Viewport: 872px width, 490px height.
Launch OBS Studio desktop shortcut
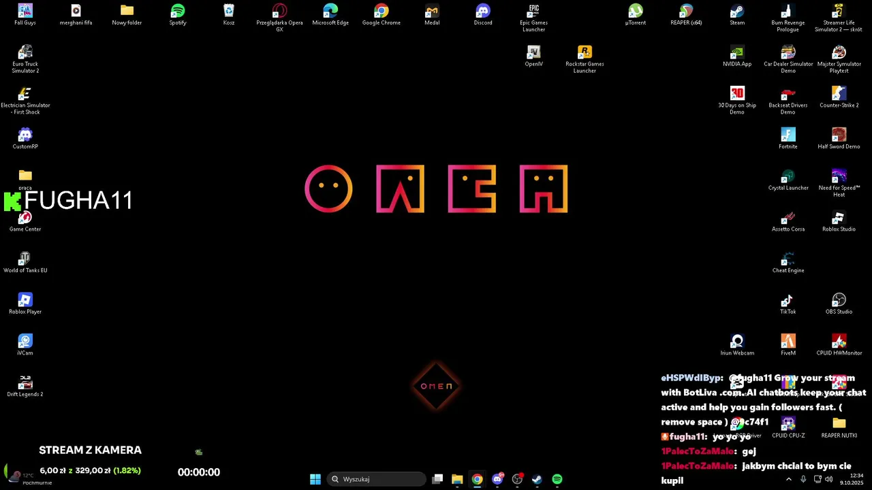coord(839,304)
